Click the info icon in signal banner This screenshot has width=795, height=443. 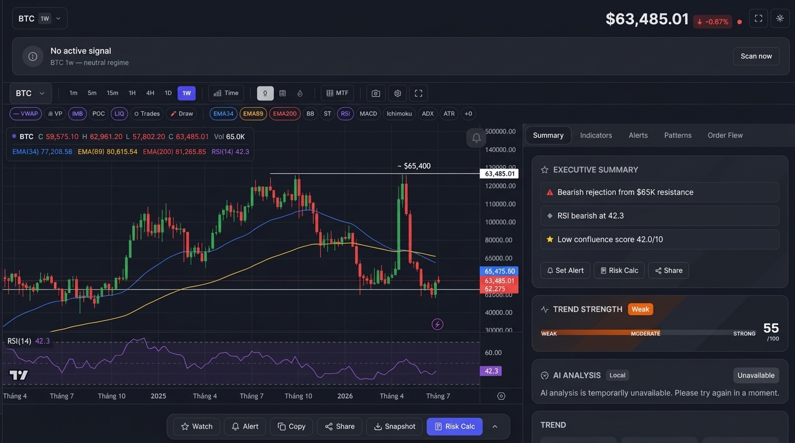(33, 57)
